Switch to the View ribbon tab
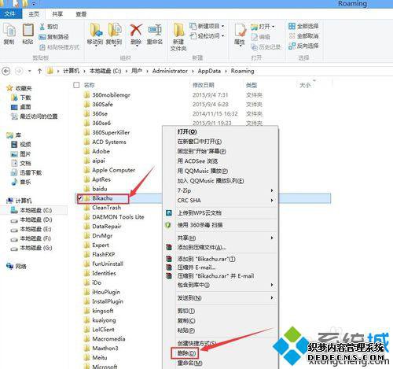The height and width of the screenshot is (369, 393). 81,14
